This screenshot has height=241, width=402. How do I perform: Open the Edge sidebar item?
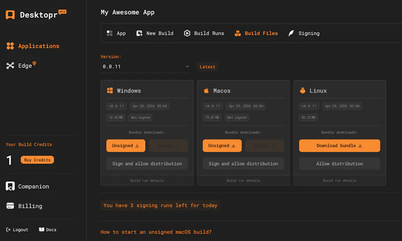coord(21,66)
